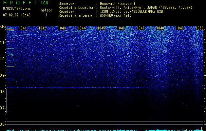
Task: Click the 0.8 kHz axis label
Action: [x=3, y=92]
